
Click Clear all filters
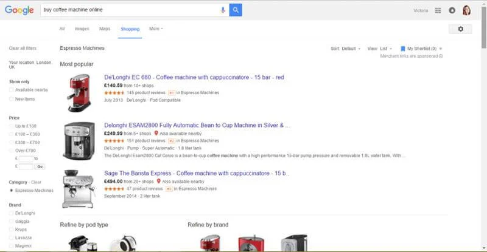point(23,49)
